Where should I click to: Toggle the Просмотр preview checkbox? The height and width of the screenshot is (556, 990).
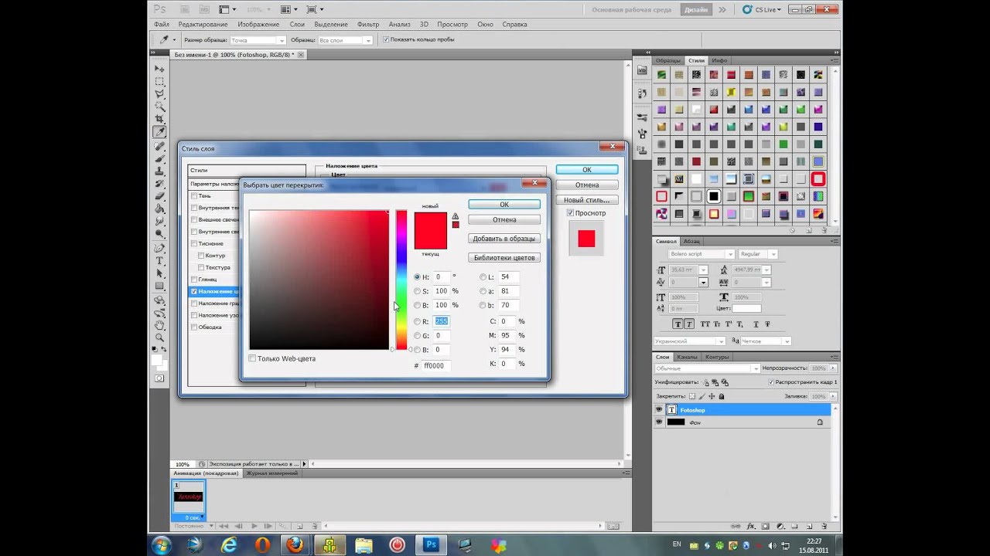(570, 213)
